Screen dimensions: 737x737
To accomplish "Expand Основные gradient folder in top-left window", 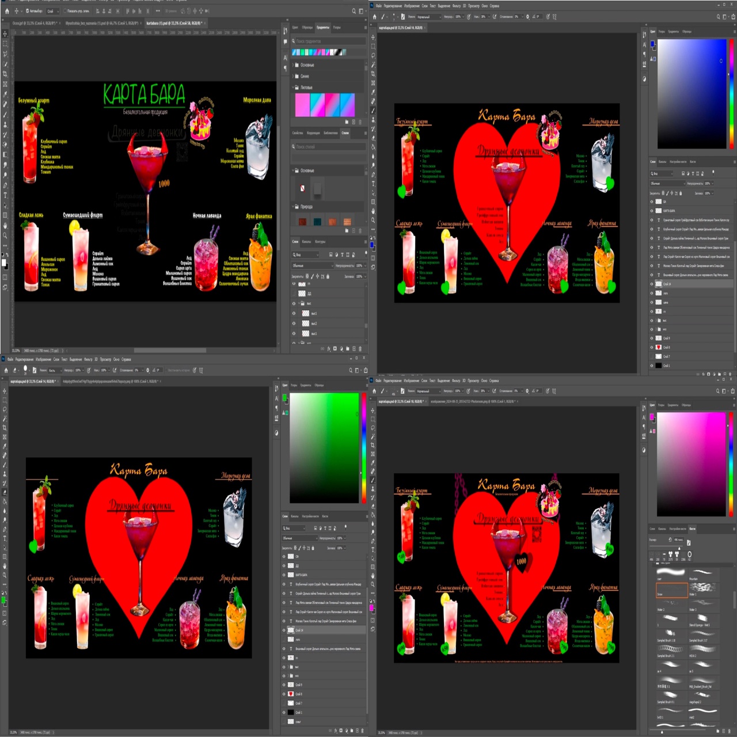I will [x=293, y=65].
